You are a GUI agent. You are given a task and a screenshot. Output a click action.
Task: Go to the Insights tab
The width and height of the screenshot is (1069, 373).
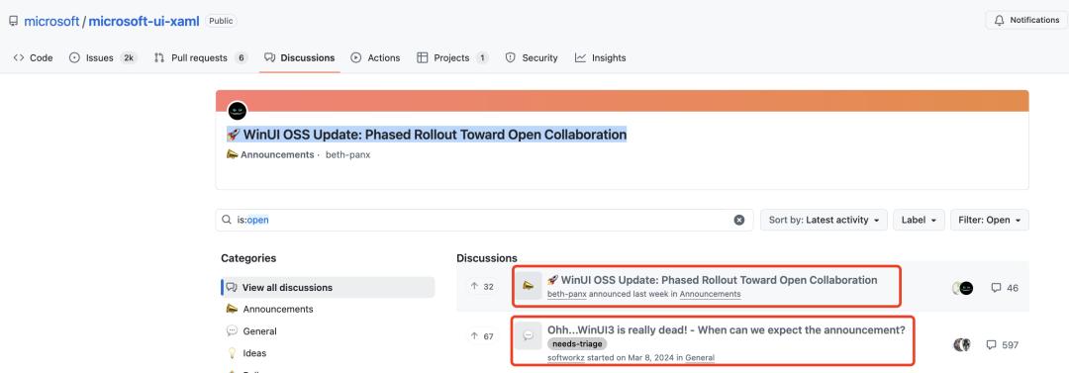tap(600, 58)
